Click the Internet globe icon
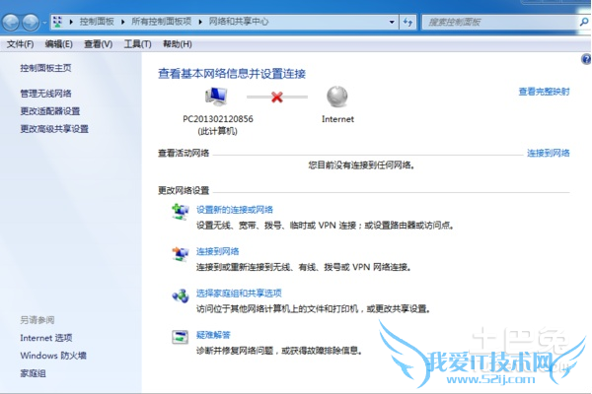The width and height of the screenshot is (592, 394). tap(337, 97)
